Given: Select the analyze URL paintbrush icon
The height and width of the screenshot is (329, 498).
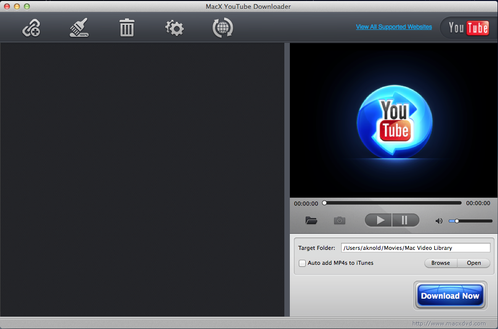Looking at the screenshot, I should (79, 28).
